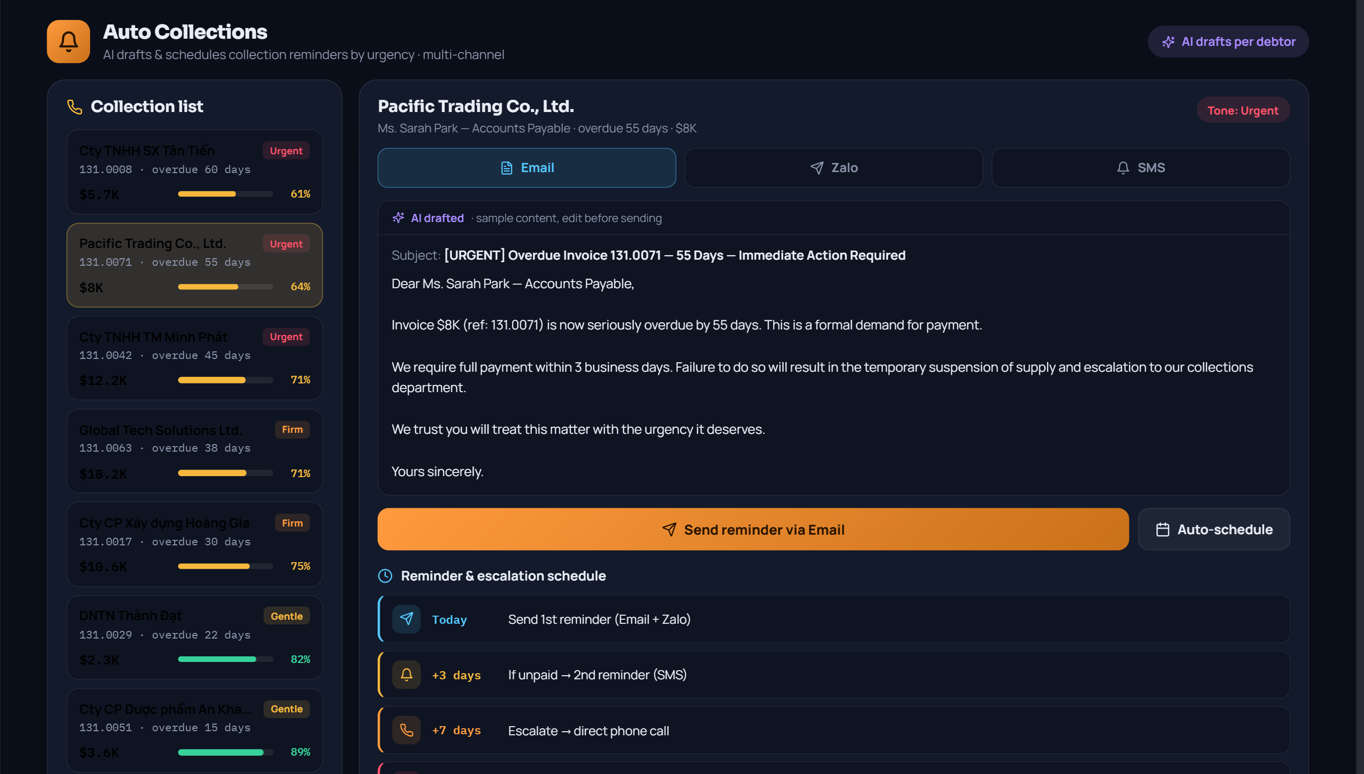Viewport: 1364px width, 774px height.
Task: Select Cty TNHH SX Tân Tiến debtor card
Action: pos(194,172)
